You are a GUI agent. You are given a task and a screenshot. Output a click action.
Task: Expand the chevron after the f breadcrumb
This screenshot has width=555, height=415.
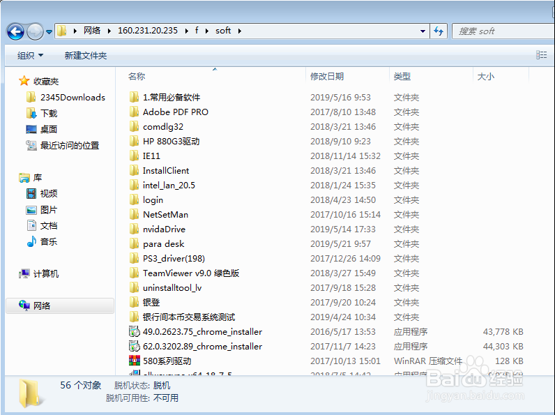click(x=207, y=31)
